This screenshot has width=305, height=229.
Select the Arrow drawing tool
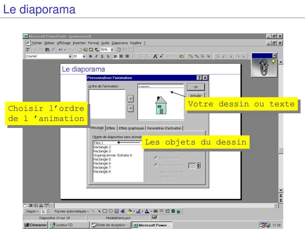click(99, 211)
